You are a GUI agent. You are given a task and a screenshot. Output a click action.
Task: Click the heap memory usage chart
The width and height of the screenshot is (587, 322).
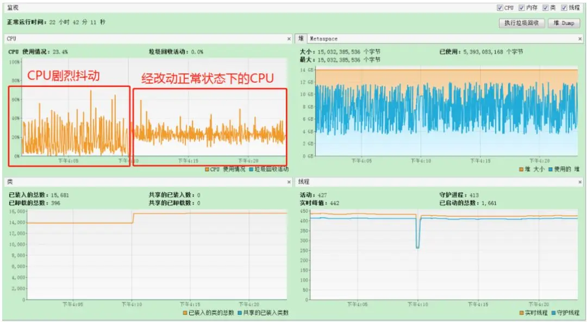(446, 111)
